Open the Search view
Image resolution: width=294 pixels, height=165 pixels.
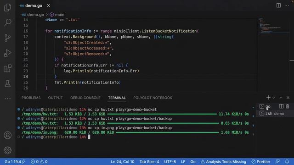click(x=7, y=22)
